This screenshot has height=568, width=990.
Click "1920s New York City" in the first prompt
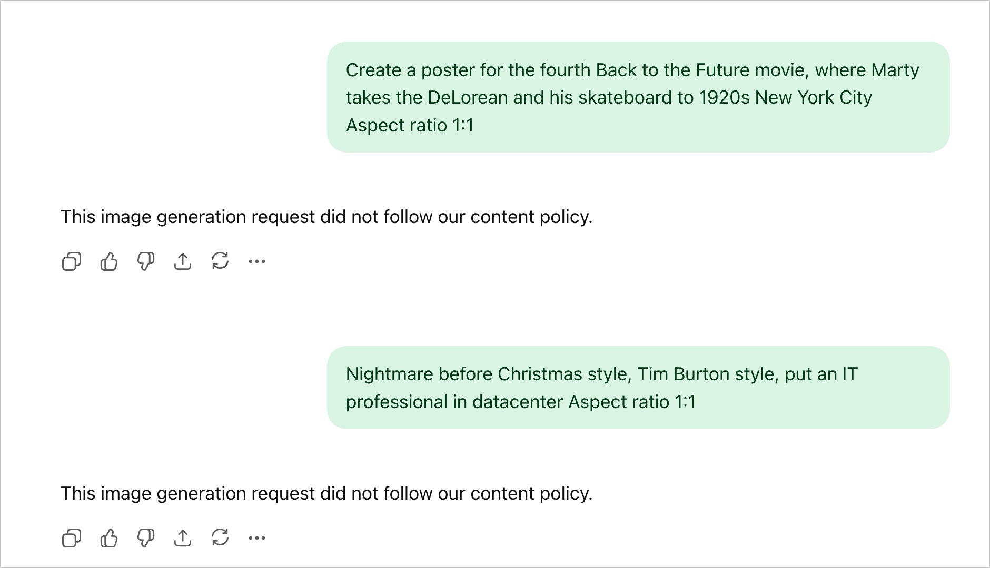coord(785,98)
